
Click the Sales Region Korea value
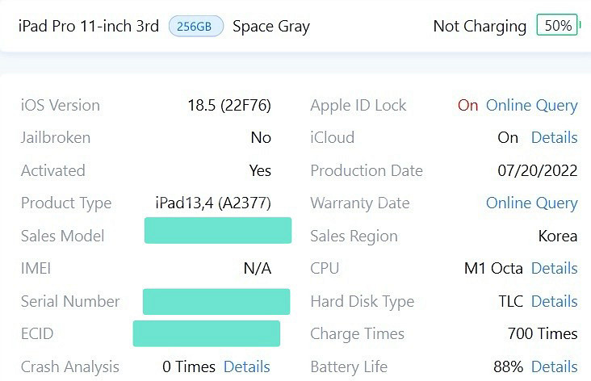pyautogui.click(x=558, y=237)
